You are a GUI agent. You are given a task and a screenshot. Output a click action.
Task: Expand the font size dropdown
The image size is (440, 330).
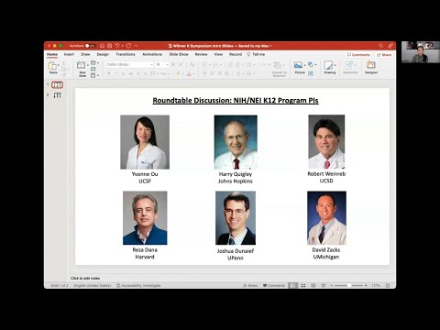click(167, 64)
